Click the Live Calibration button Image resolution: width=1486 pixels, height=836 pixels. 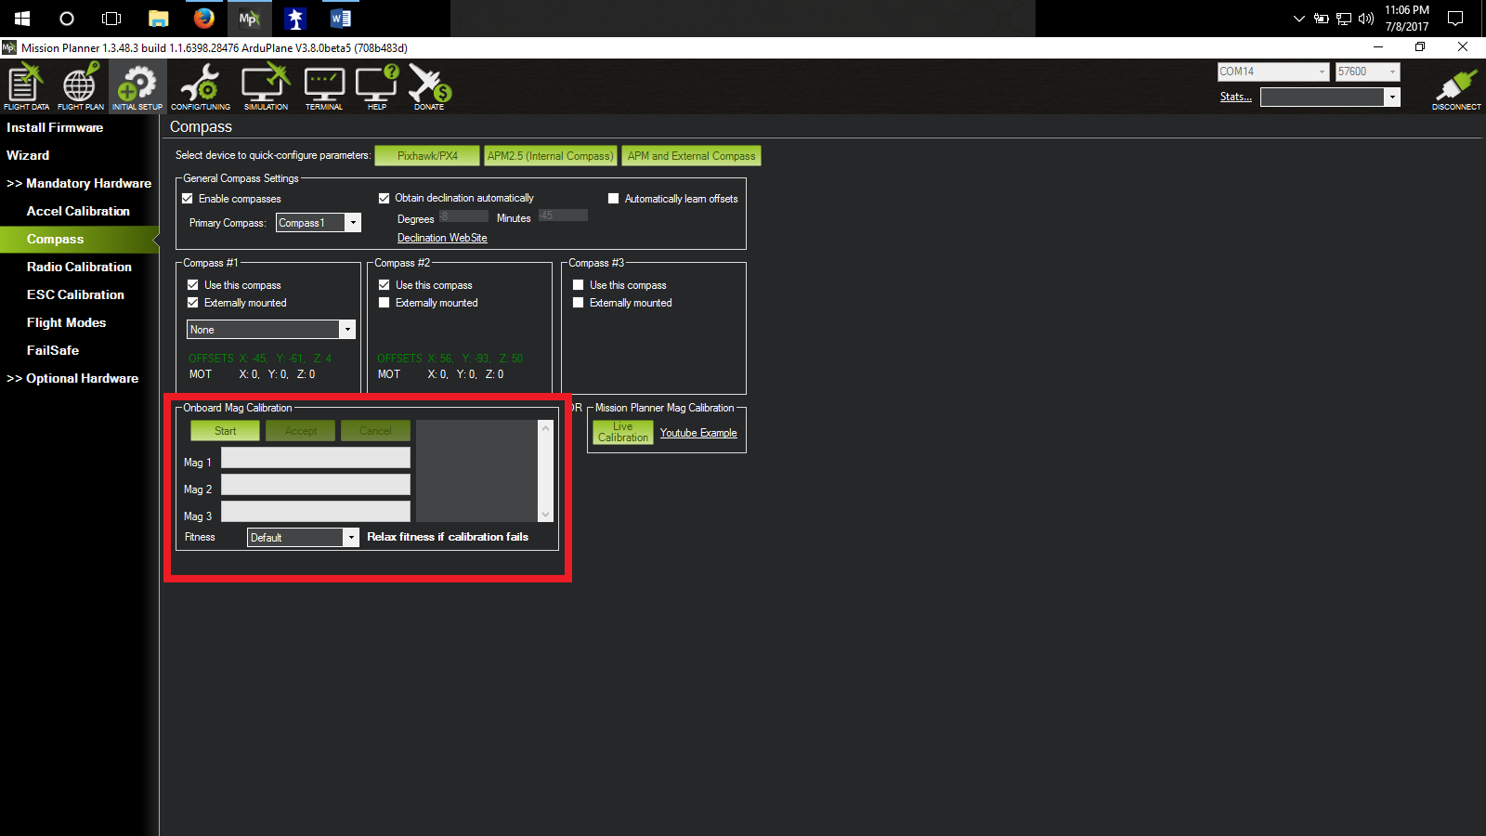(623, 432)
